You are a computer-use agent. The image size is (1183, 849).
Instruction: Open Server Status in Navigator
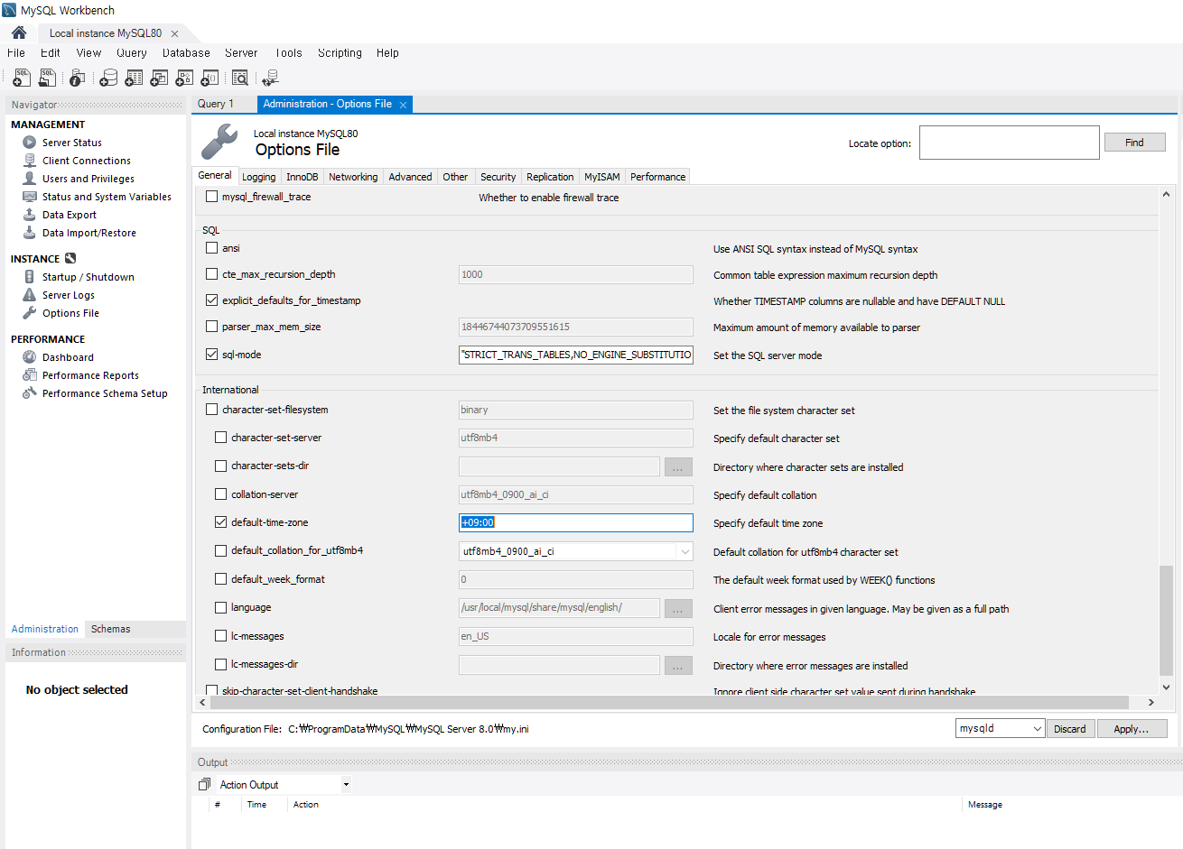(x=72, y=143)
